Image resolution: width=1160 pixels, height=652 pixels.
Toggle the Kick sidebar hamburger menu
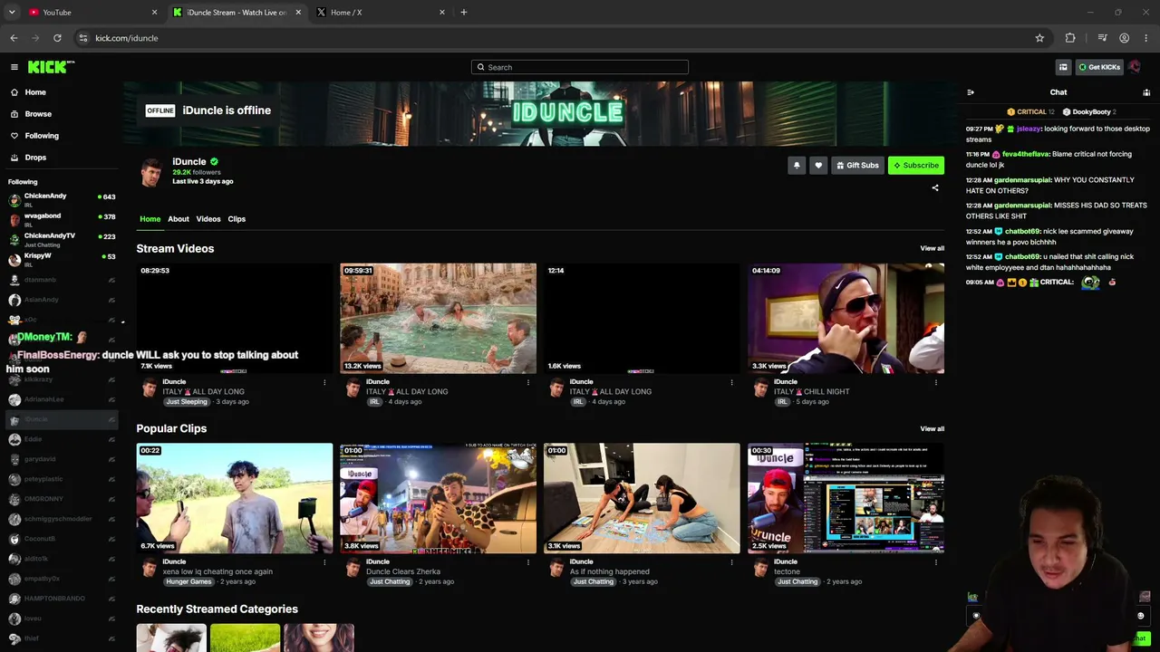pyautogui.click(x=14, y=67)
